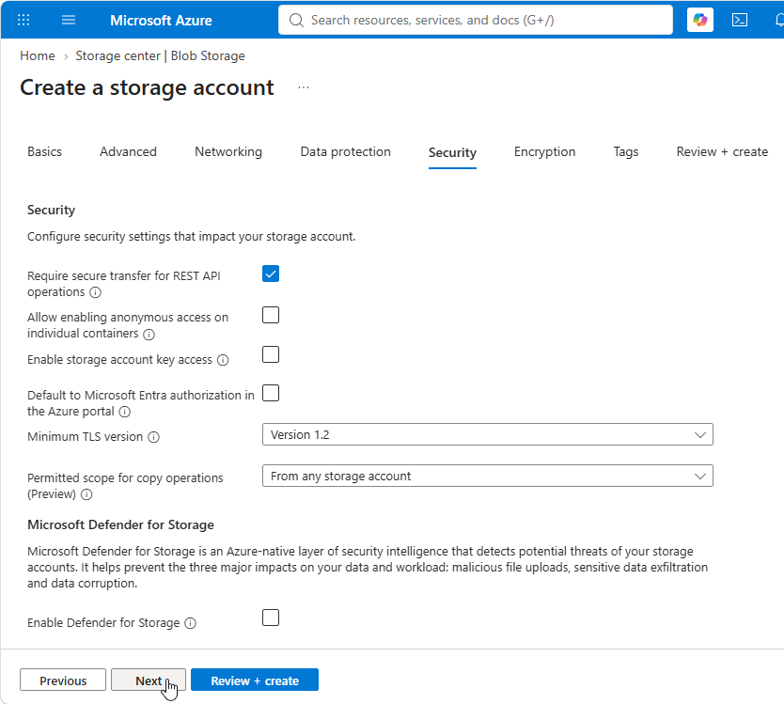Check Enable storage account key access

271,354
